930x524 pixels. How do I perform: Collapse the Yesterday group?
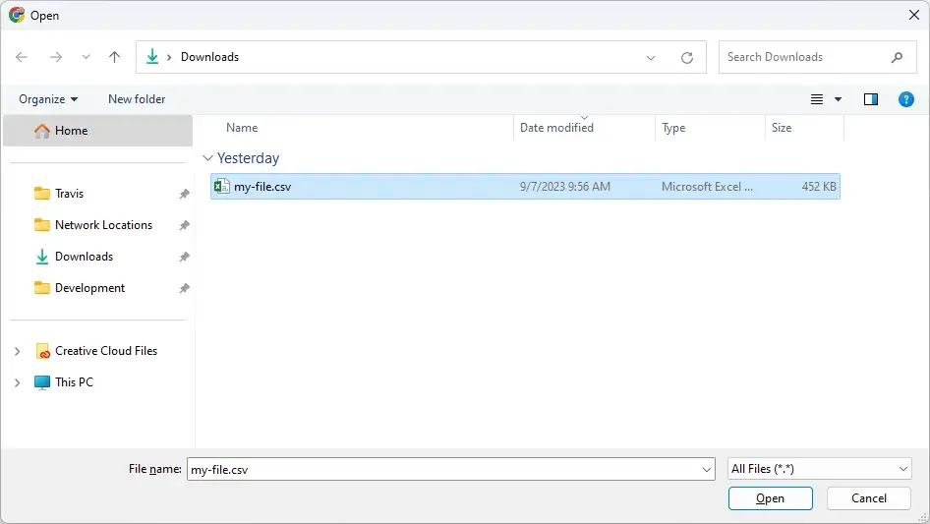click(207, 158)
